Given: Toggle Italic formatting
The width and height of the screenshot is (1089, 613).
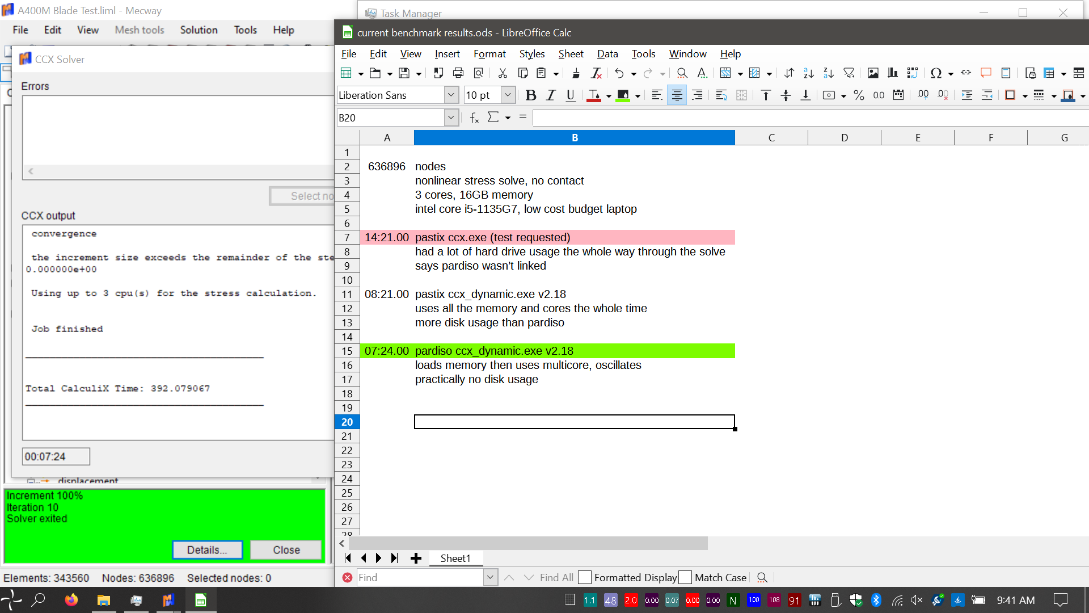Looking at the screenshot, I should point(551,95).
